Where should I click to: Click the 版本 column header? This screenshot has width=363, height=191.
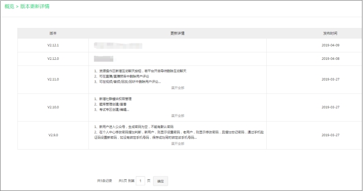coord(53,34)
